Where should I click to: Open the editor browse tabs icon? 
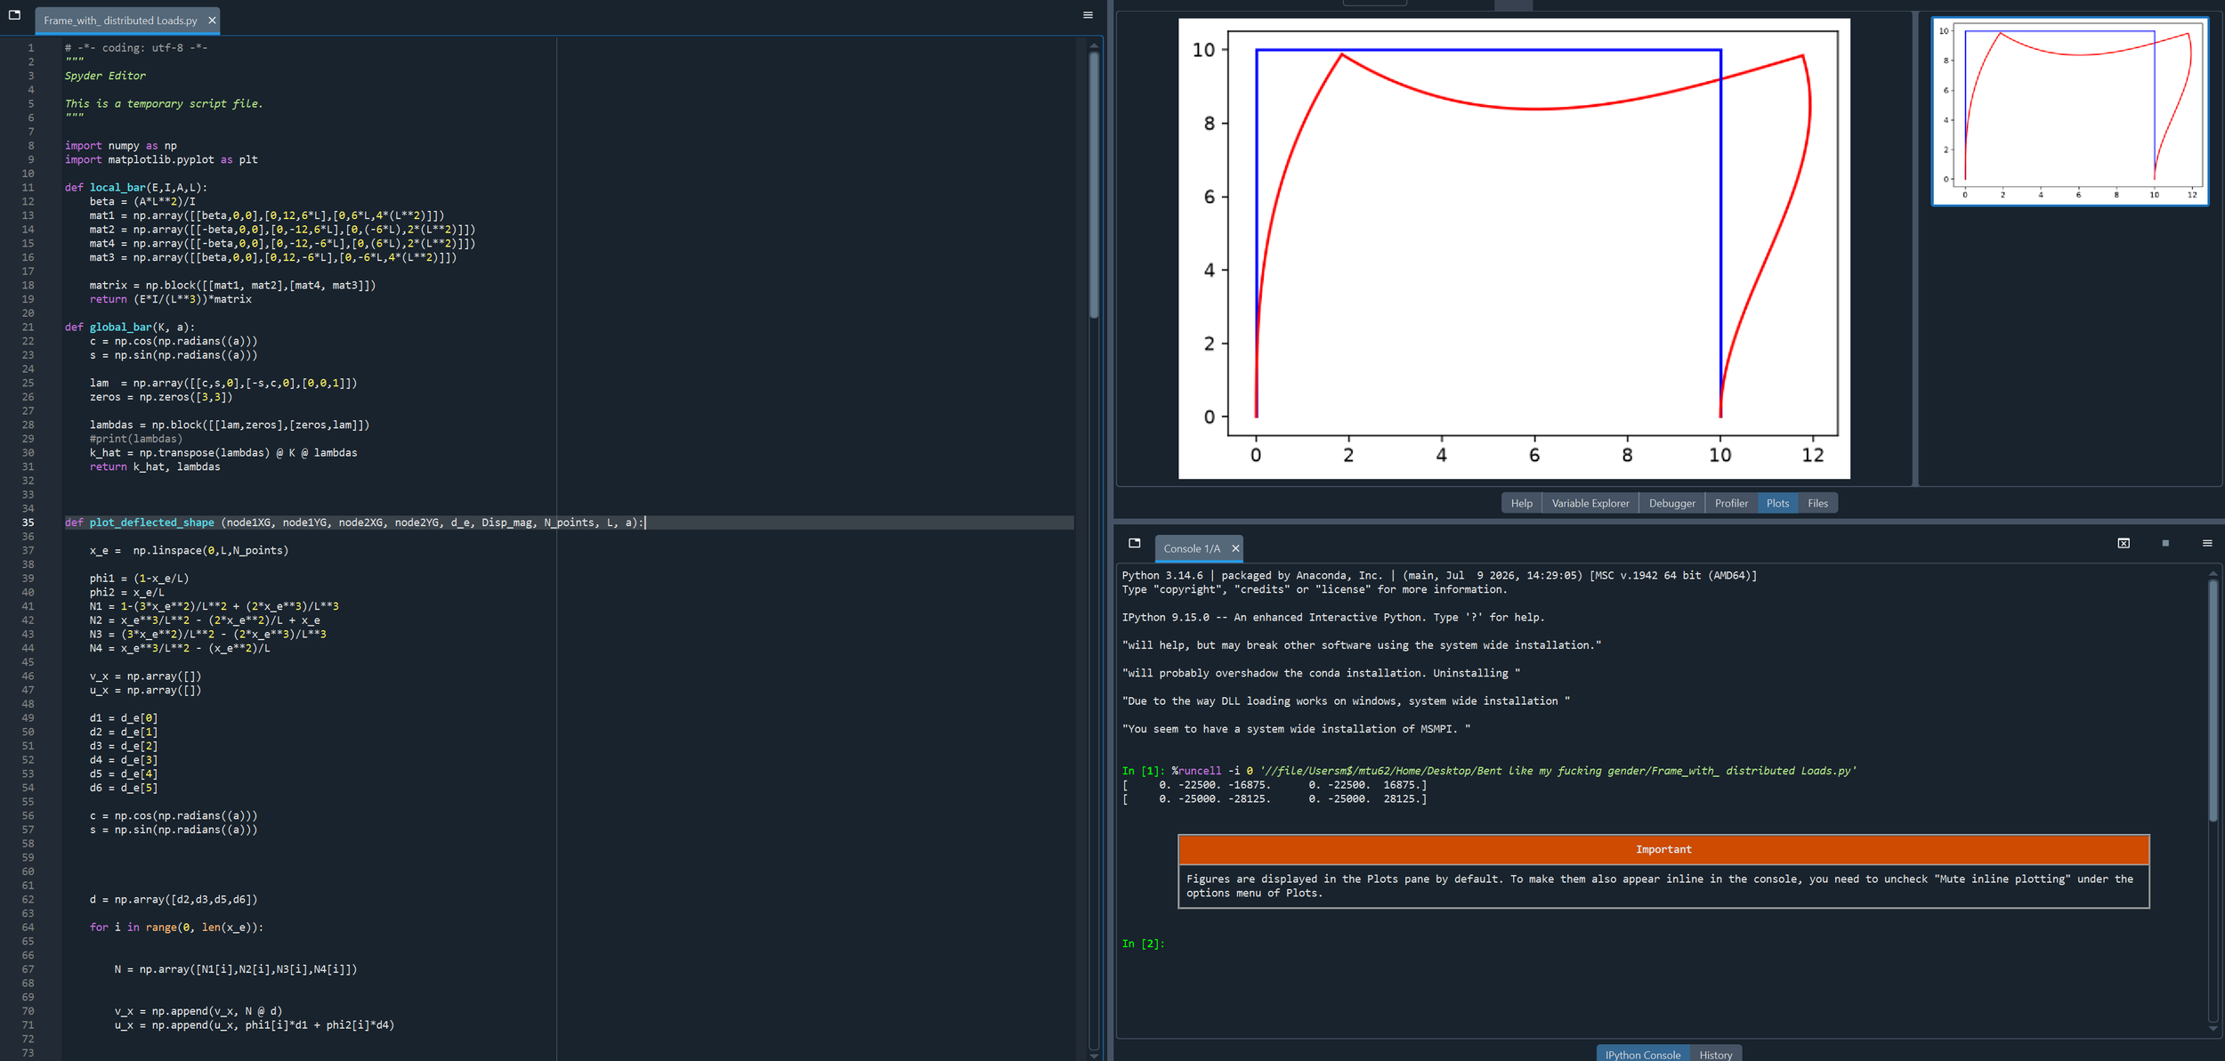click(14, 15)
